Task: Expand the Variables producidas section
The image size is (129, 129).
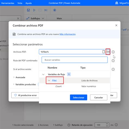Action: pos(24,84)
